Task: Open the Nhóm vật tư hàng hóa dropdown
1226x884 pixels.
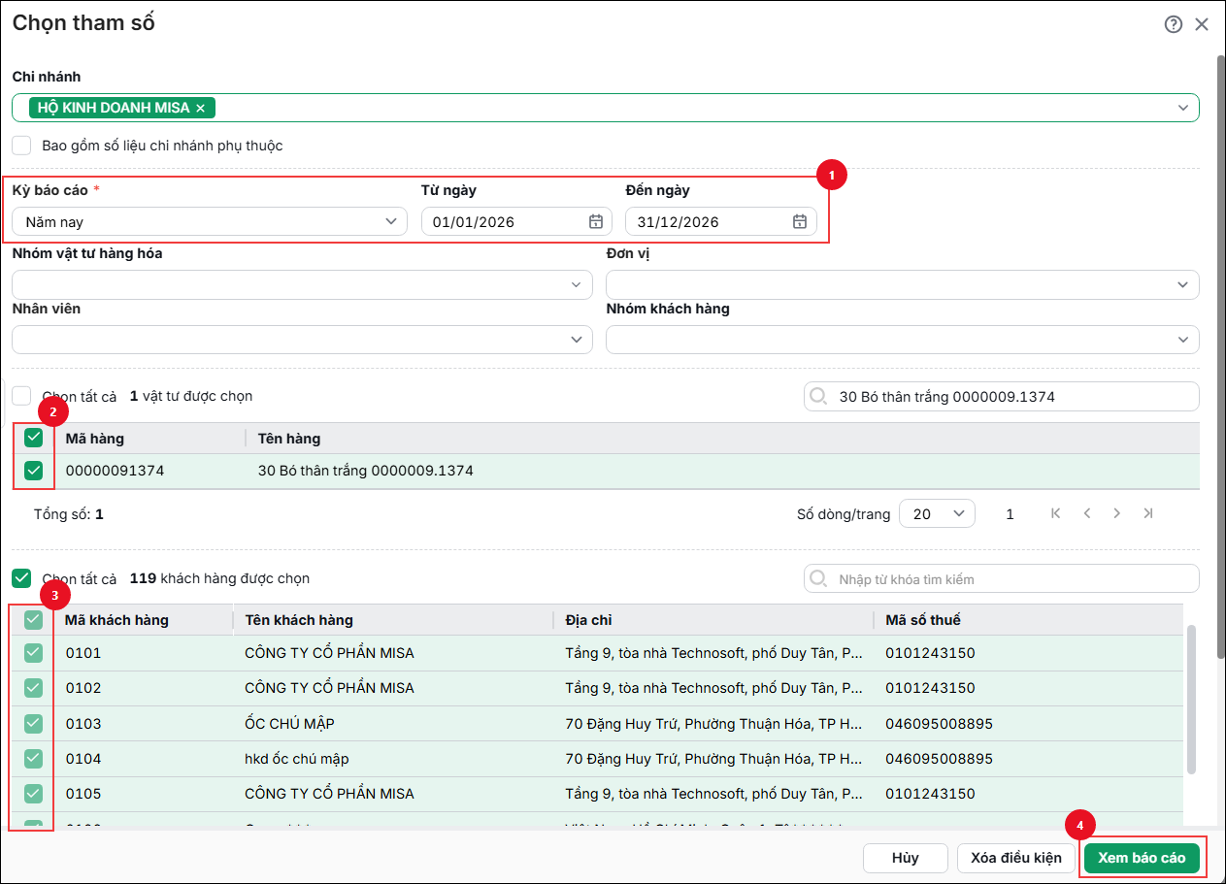Action: pyautogui.click(x=302, y=284)
